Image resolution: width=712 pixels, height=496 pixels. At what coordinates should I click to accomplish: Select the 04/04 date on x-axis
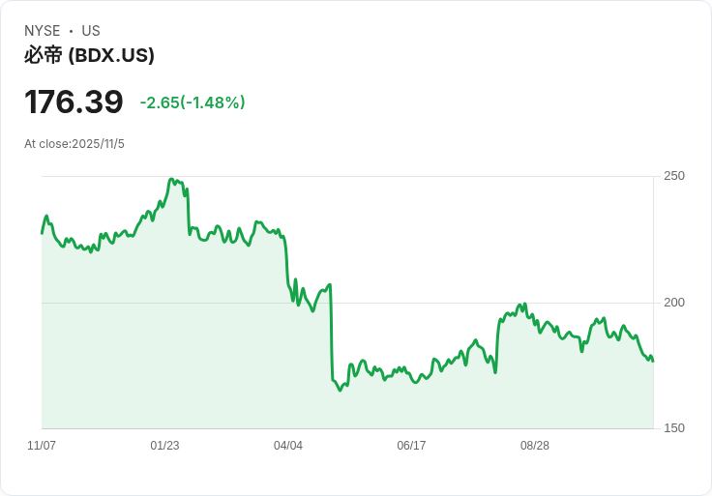click(288, 446)
